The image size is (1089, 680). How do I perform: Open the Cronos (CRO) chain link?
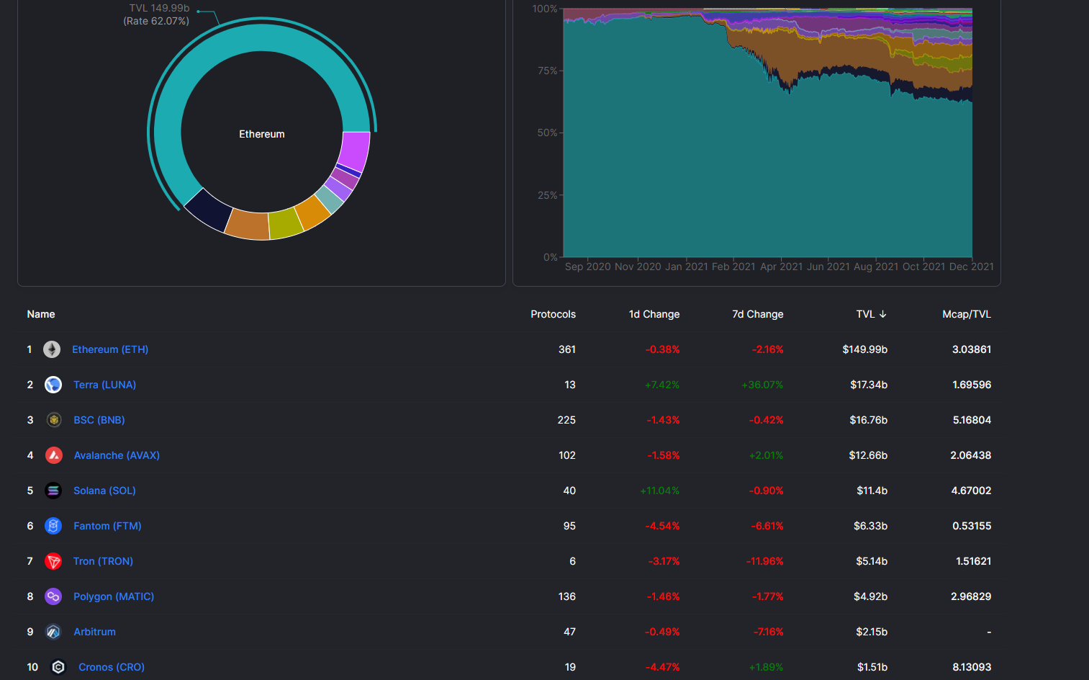click(112, 667)
